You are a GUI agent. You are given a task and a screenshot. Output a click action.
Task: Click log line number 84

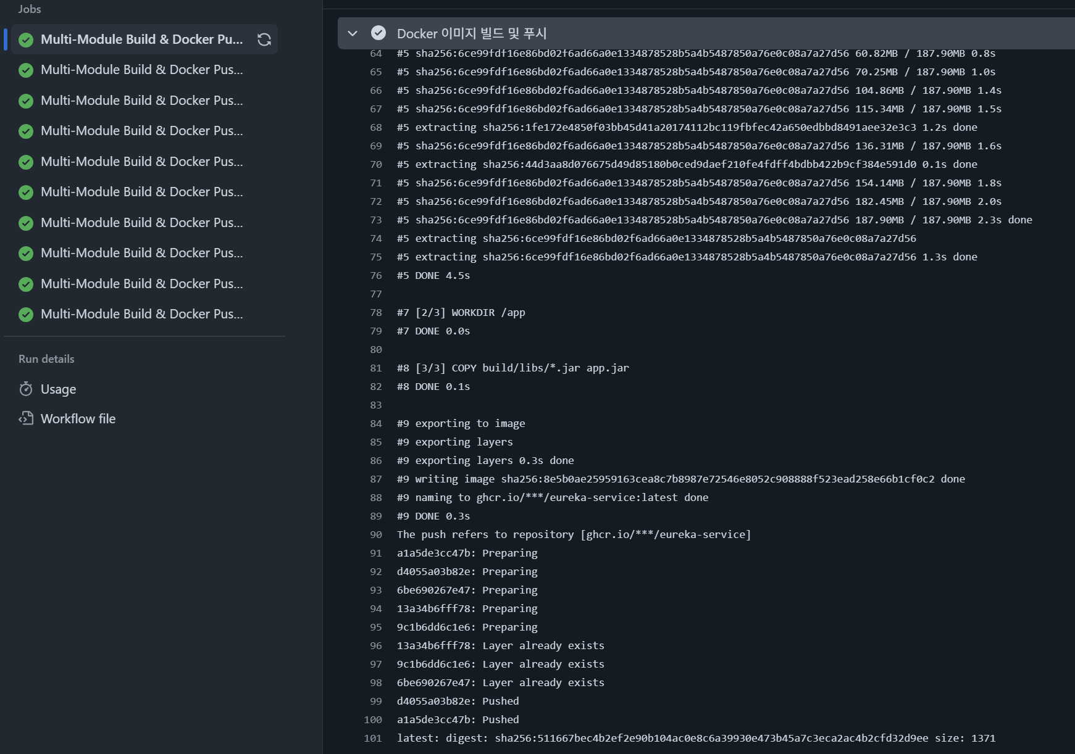tap(376, 424)
